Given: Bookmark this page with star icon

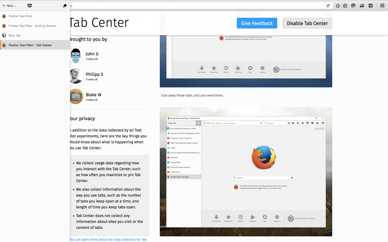Looking at the screenshot, I should [x=338, y=6].
